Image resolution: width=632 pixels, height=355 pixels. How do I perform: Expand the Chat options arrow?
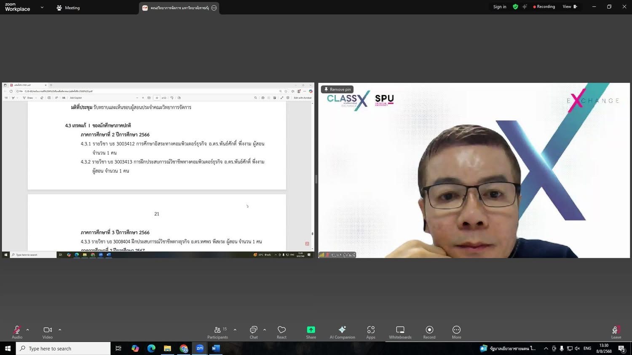click(265, 330)
